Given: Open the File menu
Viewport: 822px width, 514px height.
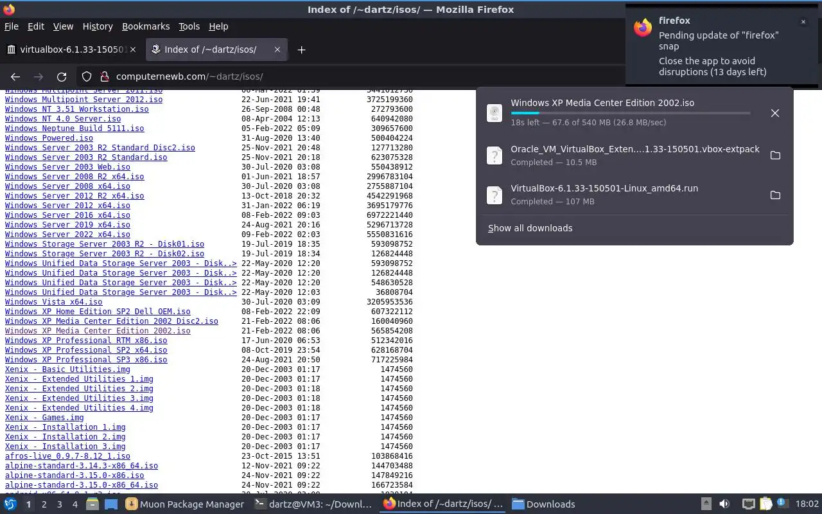Looking at the screenshot, I should click(11, 26).
